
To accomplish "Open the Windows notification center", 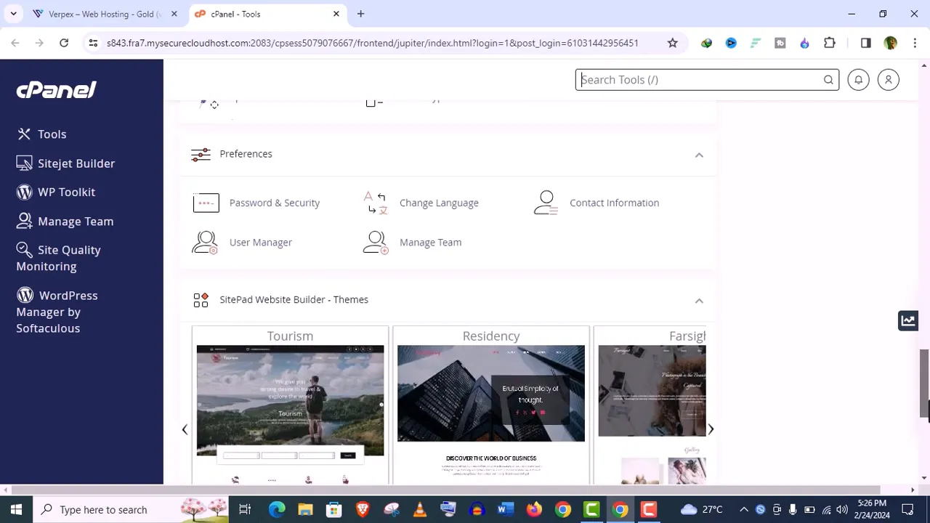I will [x=907, y=509].
